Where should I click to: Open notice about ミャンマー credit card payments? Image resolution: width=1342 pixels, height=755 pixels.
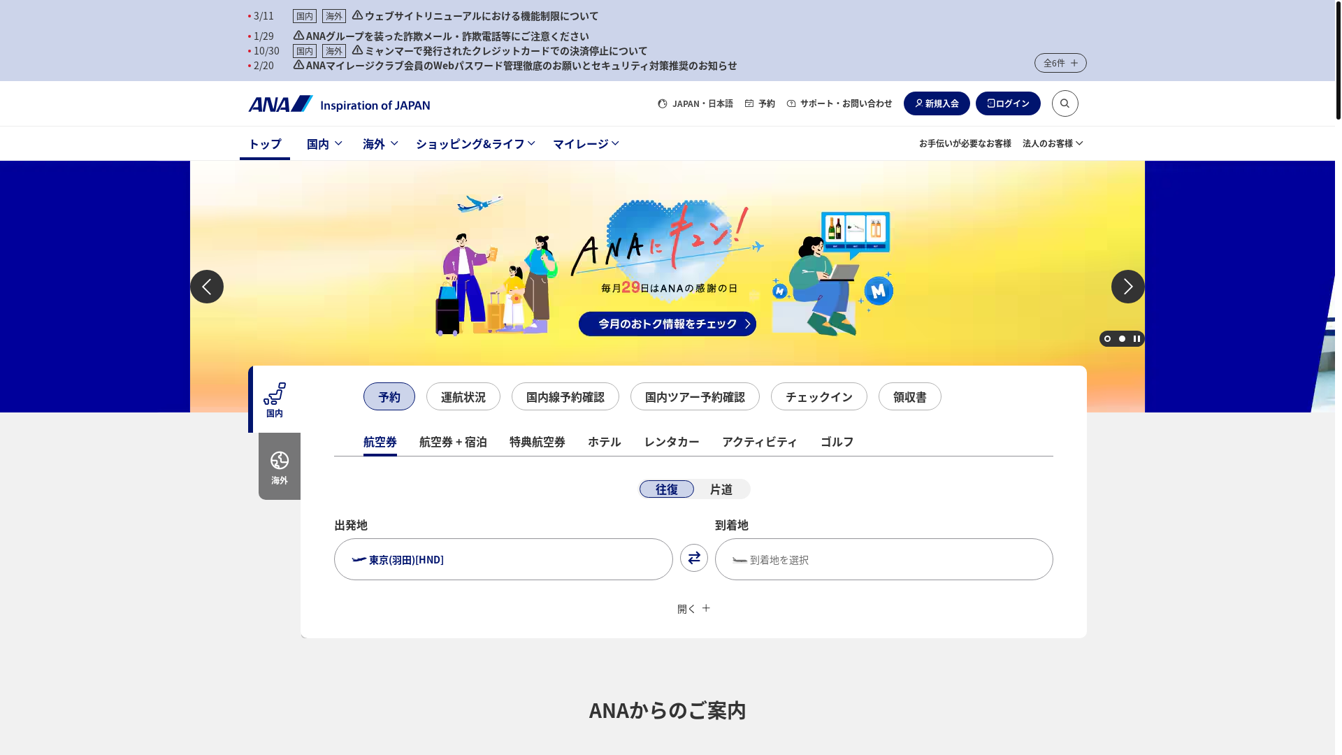tap(506, 50)
